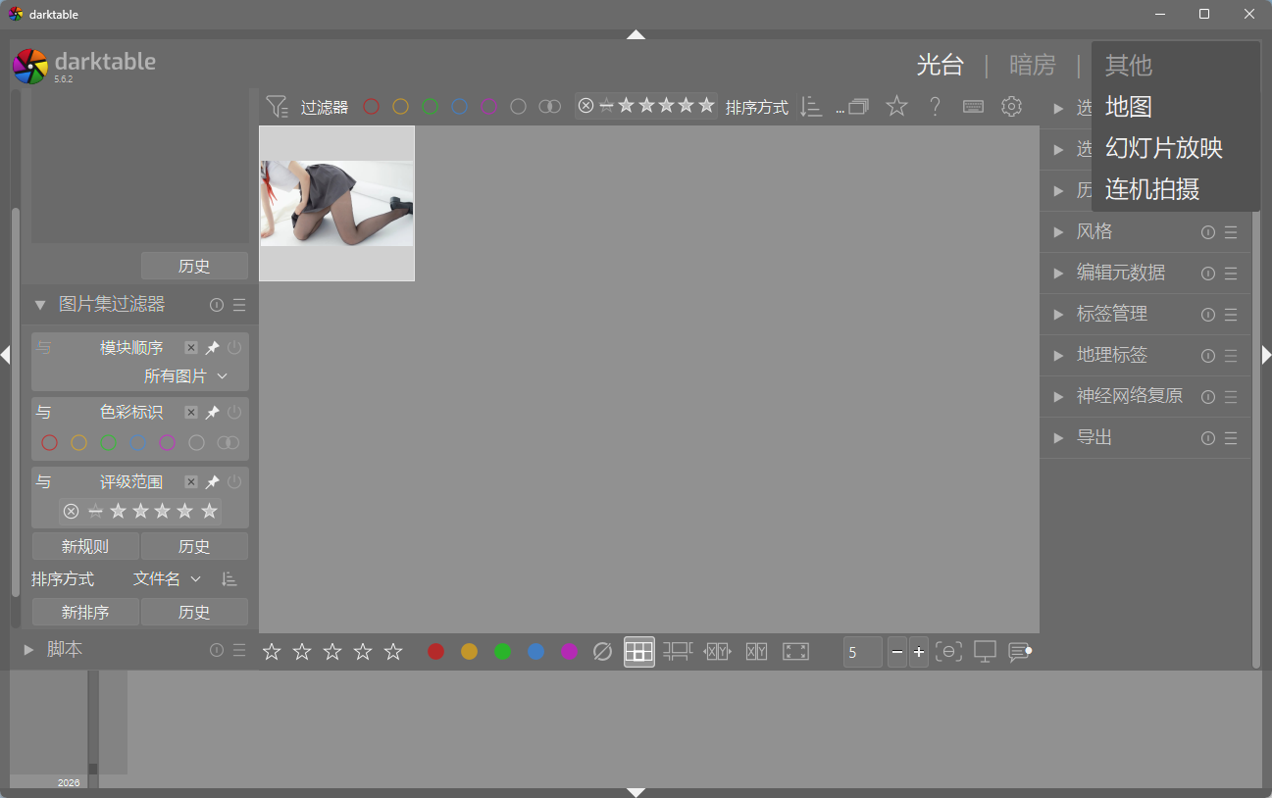Open the 所有图片 dropdown
Image resolution: width=1272 pixels, height=798 pixels.
[185, 376]
